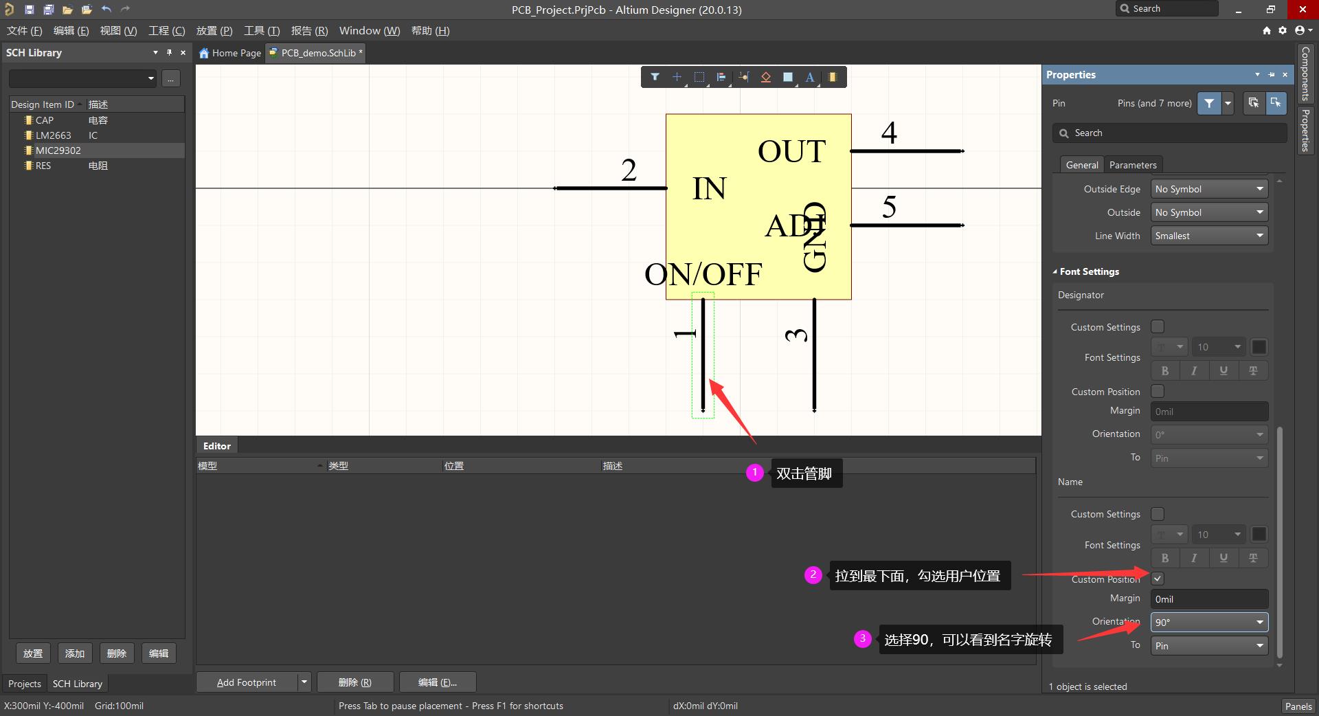Click the Open project icon
This screenshot has width=1319, height=716.
[x=87, y=10]
